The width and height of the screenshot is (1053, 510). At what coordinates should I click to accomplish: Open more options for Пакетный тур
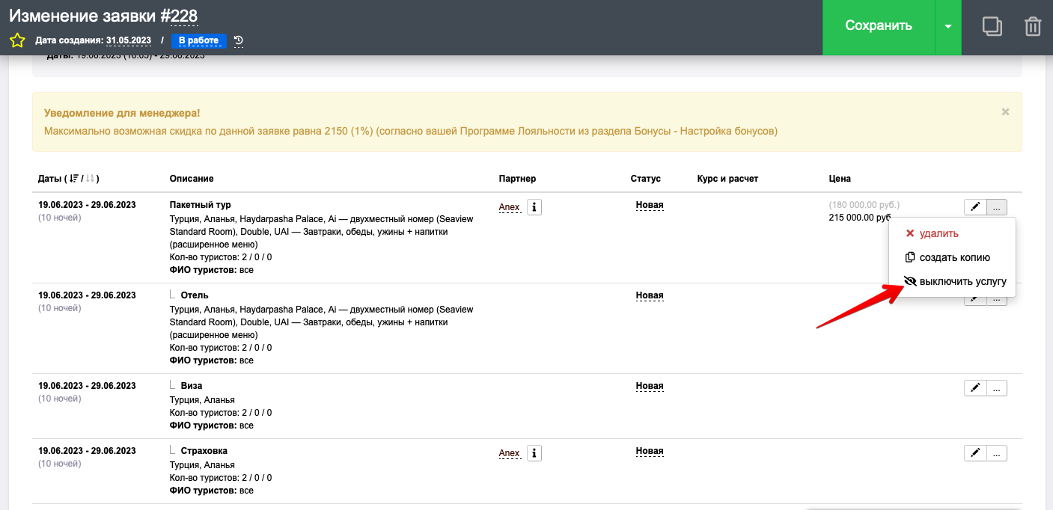(997, 207)
